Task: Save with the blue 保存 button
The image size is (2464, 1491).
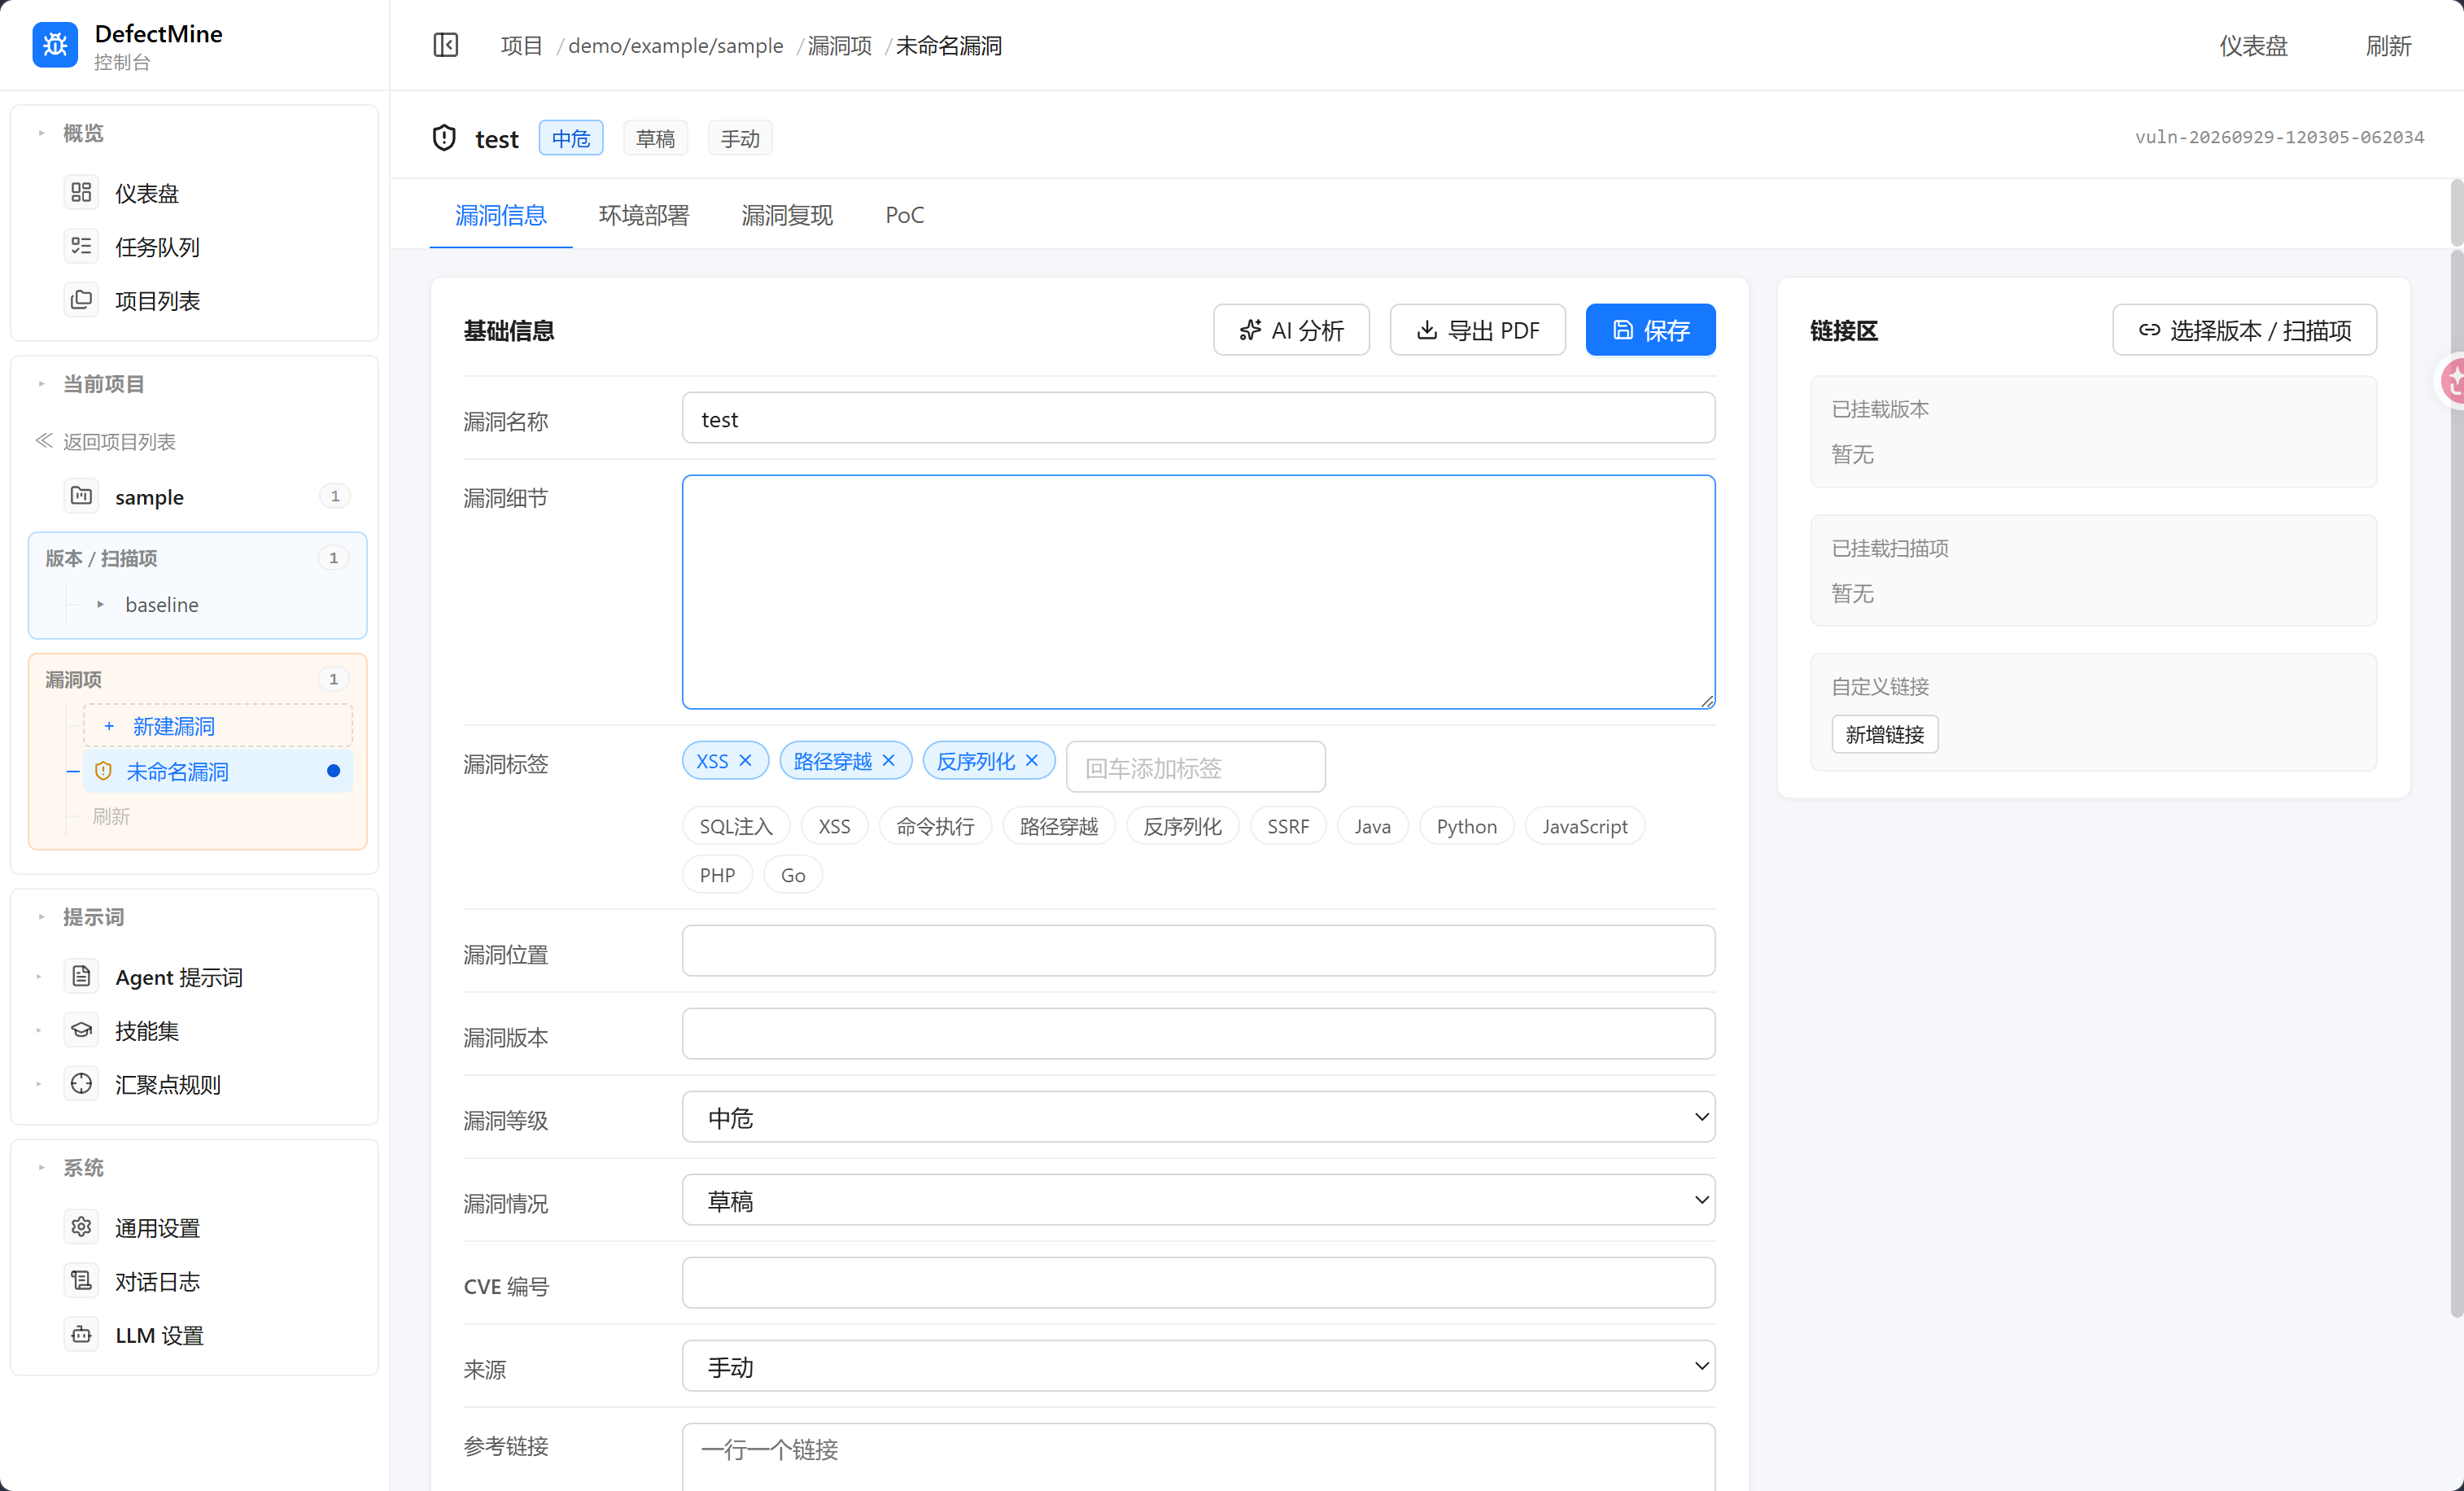Action: click(x=1650, y=330)
